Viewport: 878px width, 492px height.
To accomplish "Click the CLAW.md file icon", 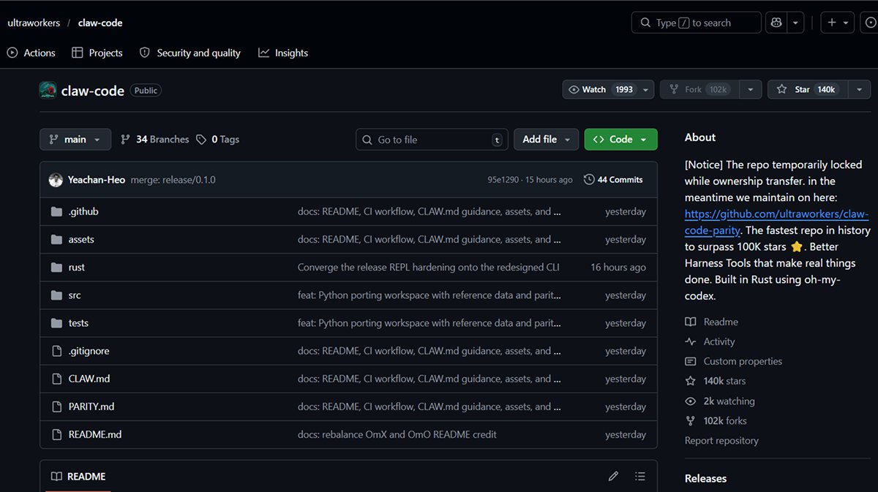I will coord(56,379).
